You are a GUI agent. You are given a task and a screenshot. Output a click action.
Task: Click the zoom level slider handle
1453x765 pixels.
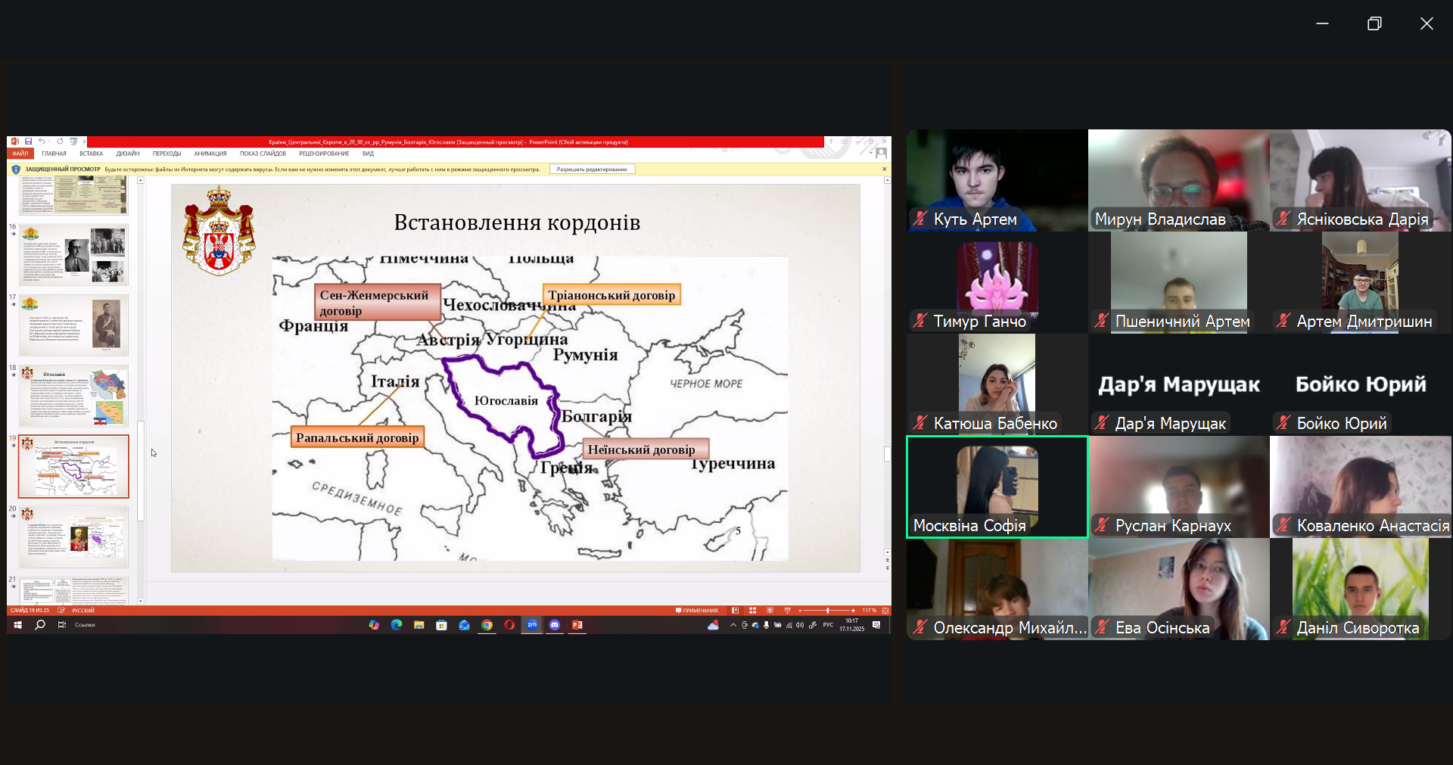827,611
